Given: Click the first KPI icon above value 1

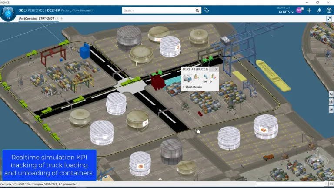Looking at the screenshot, I should (197, 76).
